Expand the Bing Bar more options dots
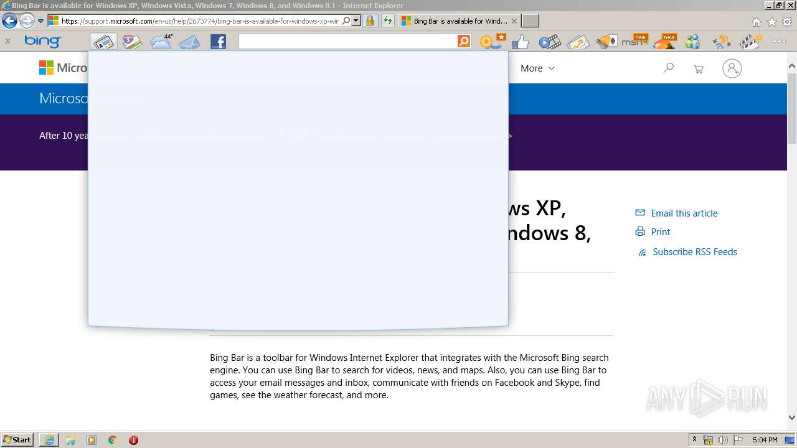 point(779,42)
